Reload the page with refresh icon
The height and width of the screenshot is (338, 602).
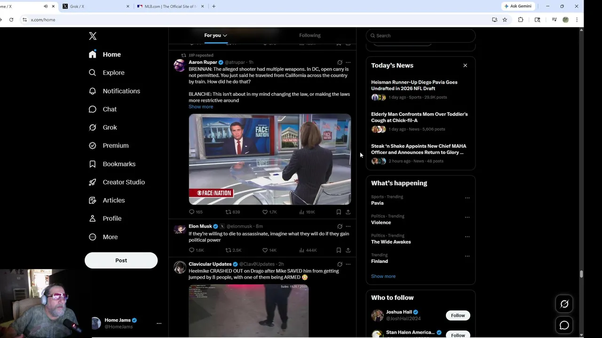[11, 20]
